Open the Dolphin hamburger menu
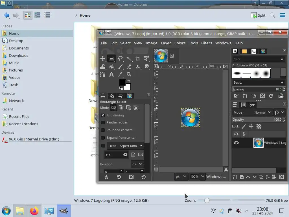The height and width of the screenshot is (217, 289). coord(282,15)
